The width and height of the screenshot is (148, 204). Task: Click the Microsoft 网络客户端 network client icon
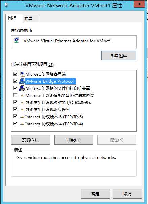pyautogui.click(x=22, y=74)
